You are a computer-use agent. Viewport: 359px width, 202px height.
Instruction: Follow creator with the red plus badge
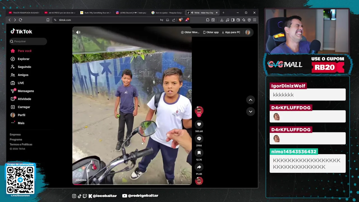coord(199,115)
